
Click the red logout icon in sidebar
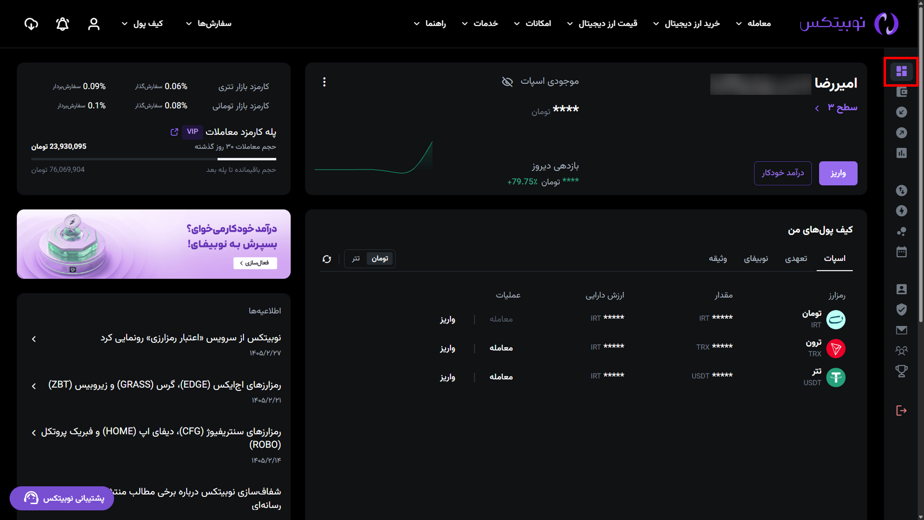(x=901, y=410)
